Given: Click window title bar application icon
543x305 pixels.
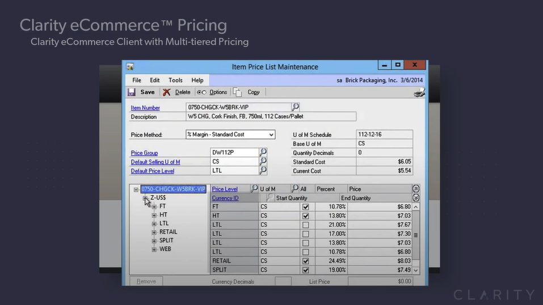Looking at the screenshot, I should click(x=130, y=66).
